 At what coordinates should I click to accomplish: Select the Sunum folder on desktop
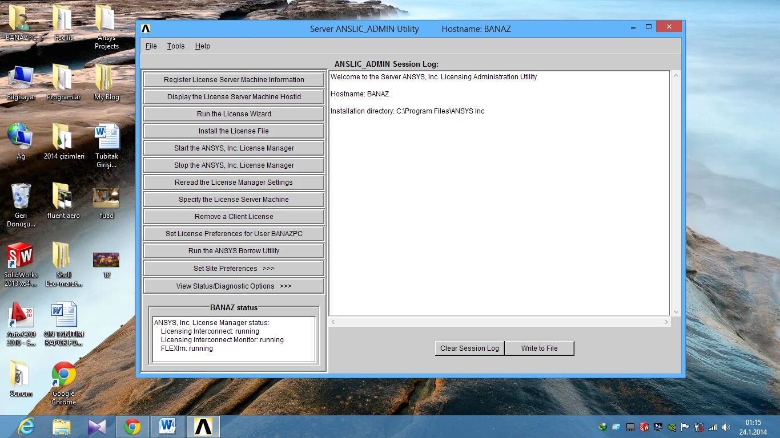(21, 379)
